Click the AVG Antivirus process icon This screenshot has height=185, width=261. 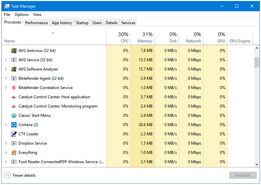(14, 51)
